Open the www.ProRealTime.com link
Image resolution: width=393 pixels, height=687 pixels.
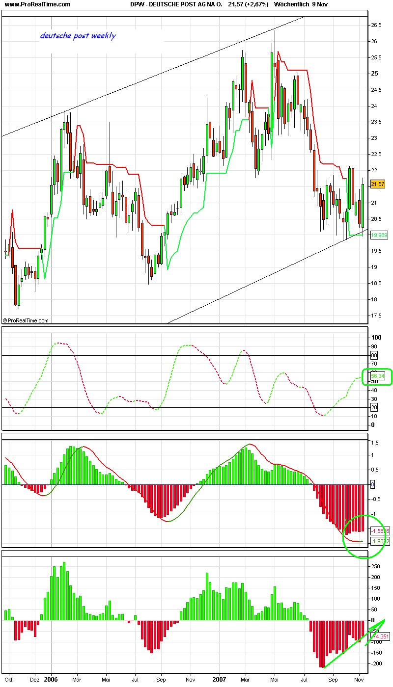(37, 4)
